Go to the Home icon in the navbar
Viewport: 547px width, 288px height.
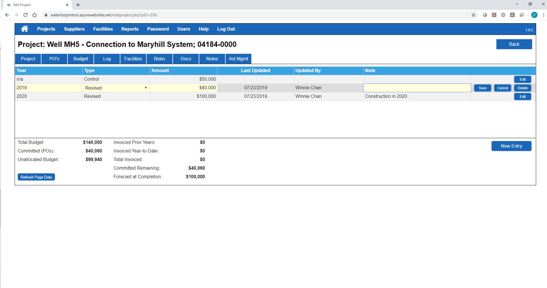tap(25, 29)
